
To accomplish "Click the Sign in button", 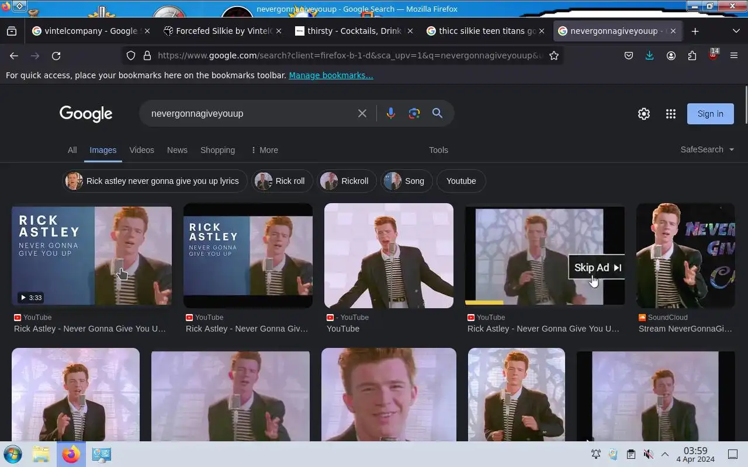I will (x=710, y=114).
